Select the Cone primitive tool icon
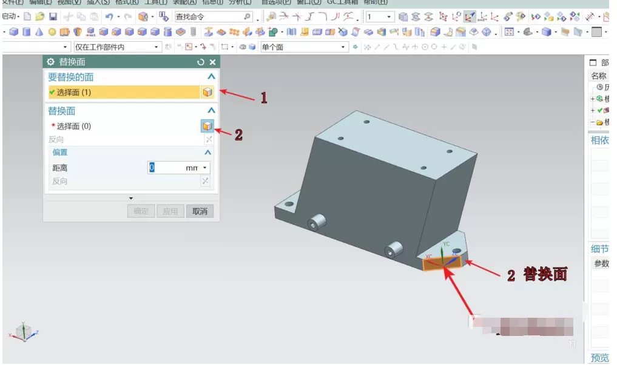The height and width of the screenshot is (365, 617). 39,32
